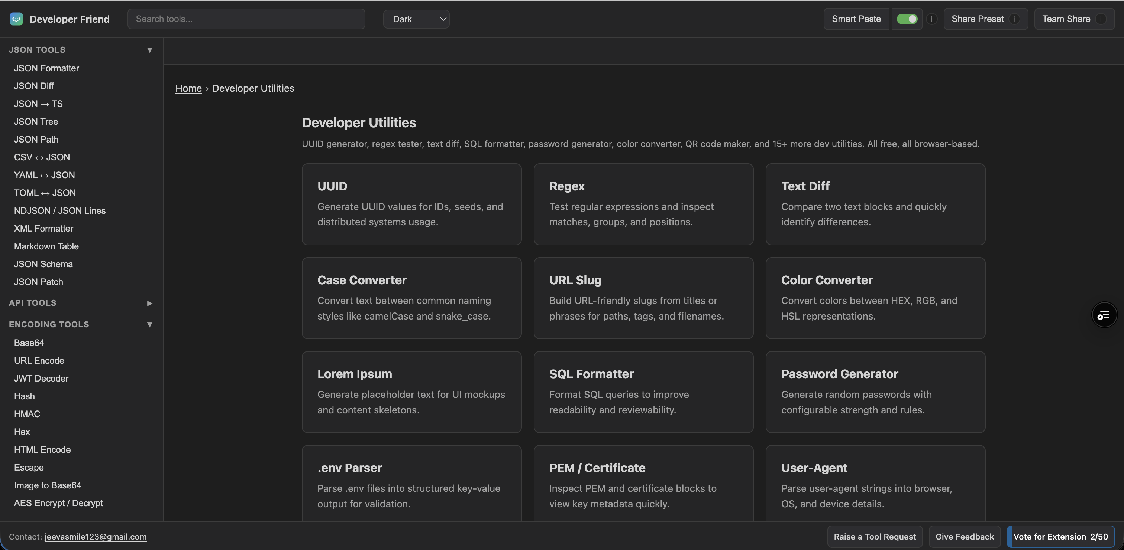The image size is (1124, 550).
Task: Click the Team Share info icon
Action: coord(1101,19)
